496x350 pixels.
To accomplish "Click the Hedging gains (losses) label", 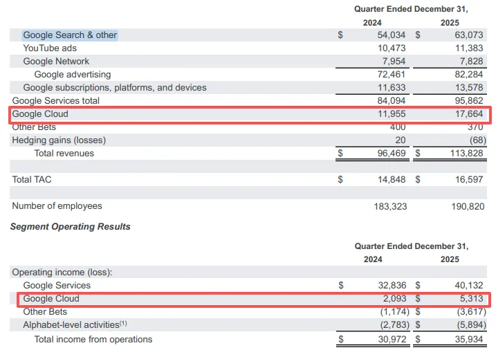I will 59,140.
